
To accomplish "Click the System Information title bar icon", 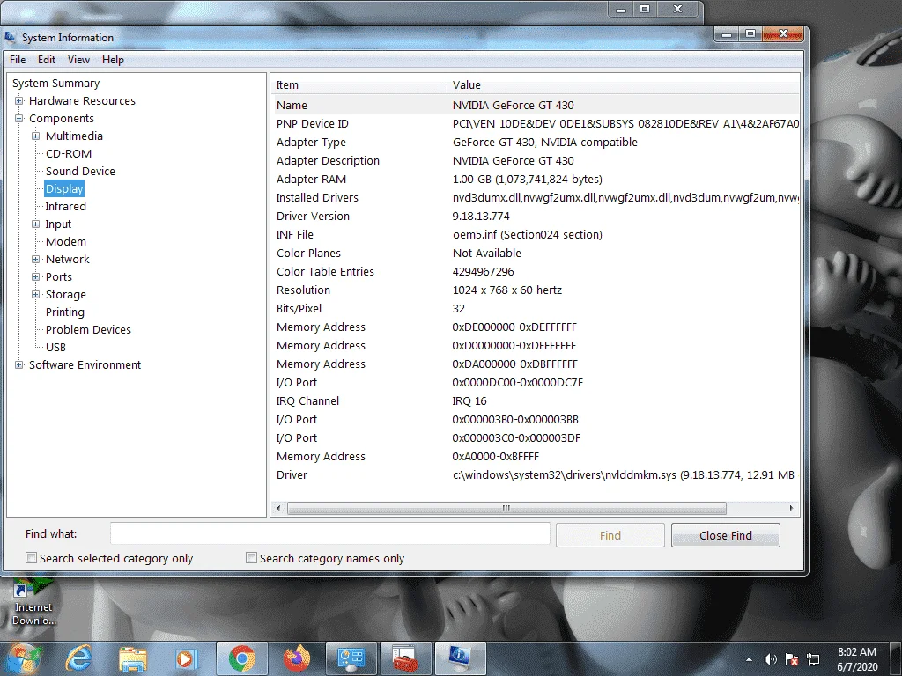I will tap(11, 37).
